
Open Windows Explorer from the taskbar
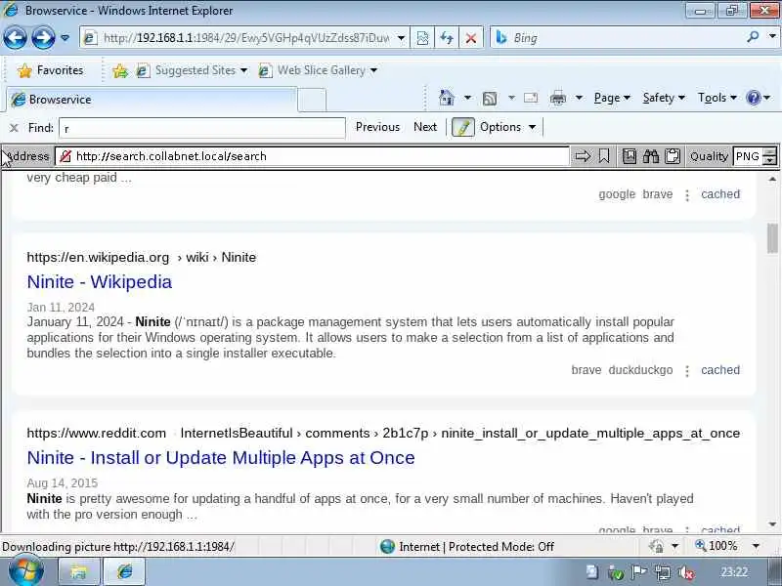pyautogui.click(x=79, y=572)
